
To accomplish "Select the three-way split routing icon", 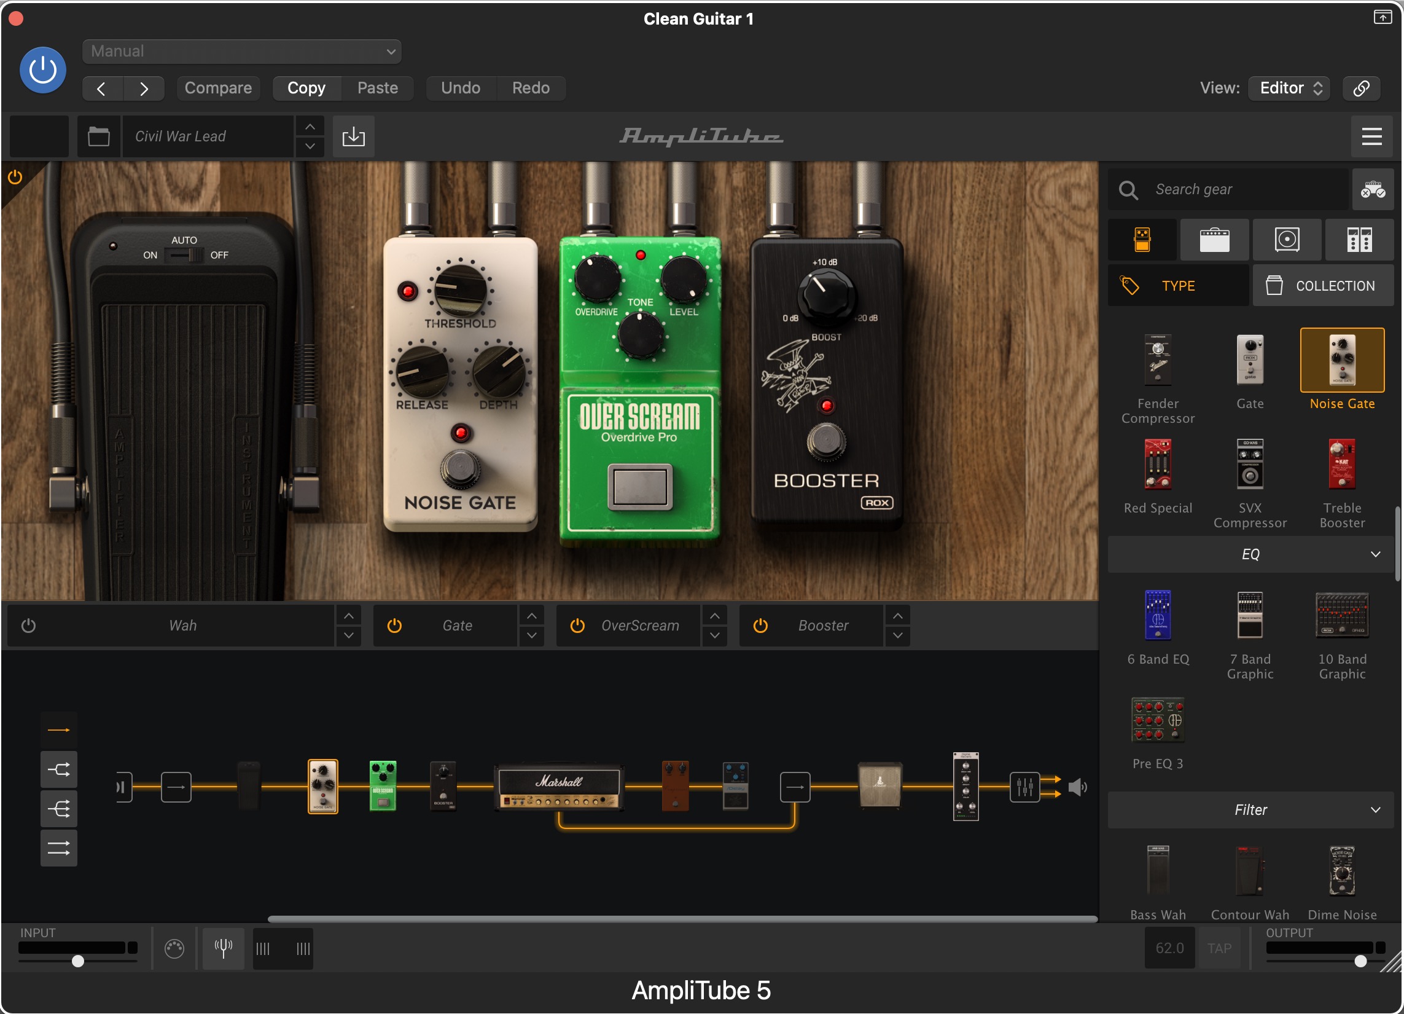I will (x=59, y=809).
